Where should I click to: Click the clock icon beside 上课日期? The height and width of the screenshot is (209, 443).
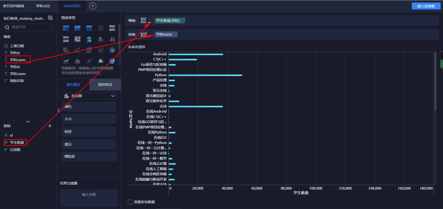tap(6, 46)
